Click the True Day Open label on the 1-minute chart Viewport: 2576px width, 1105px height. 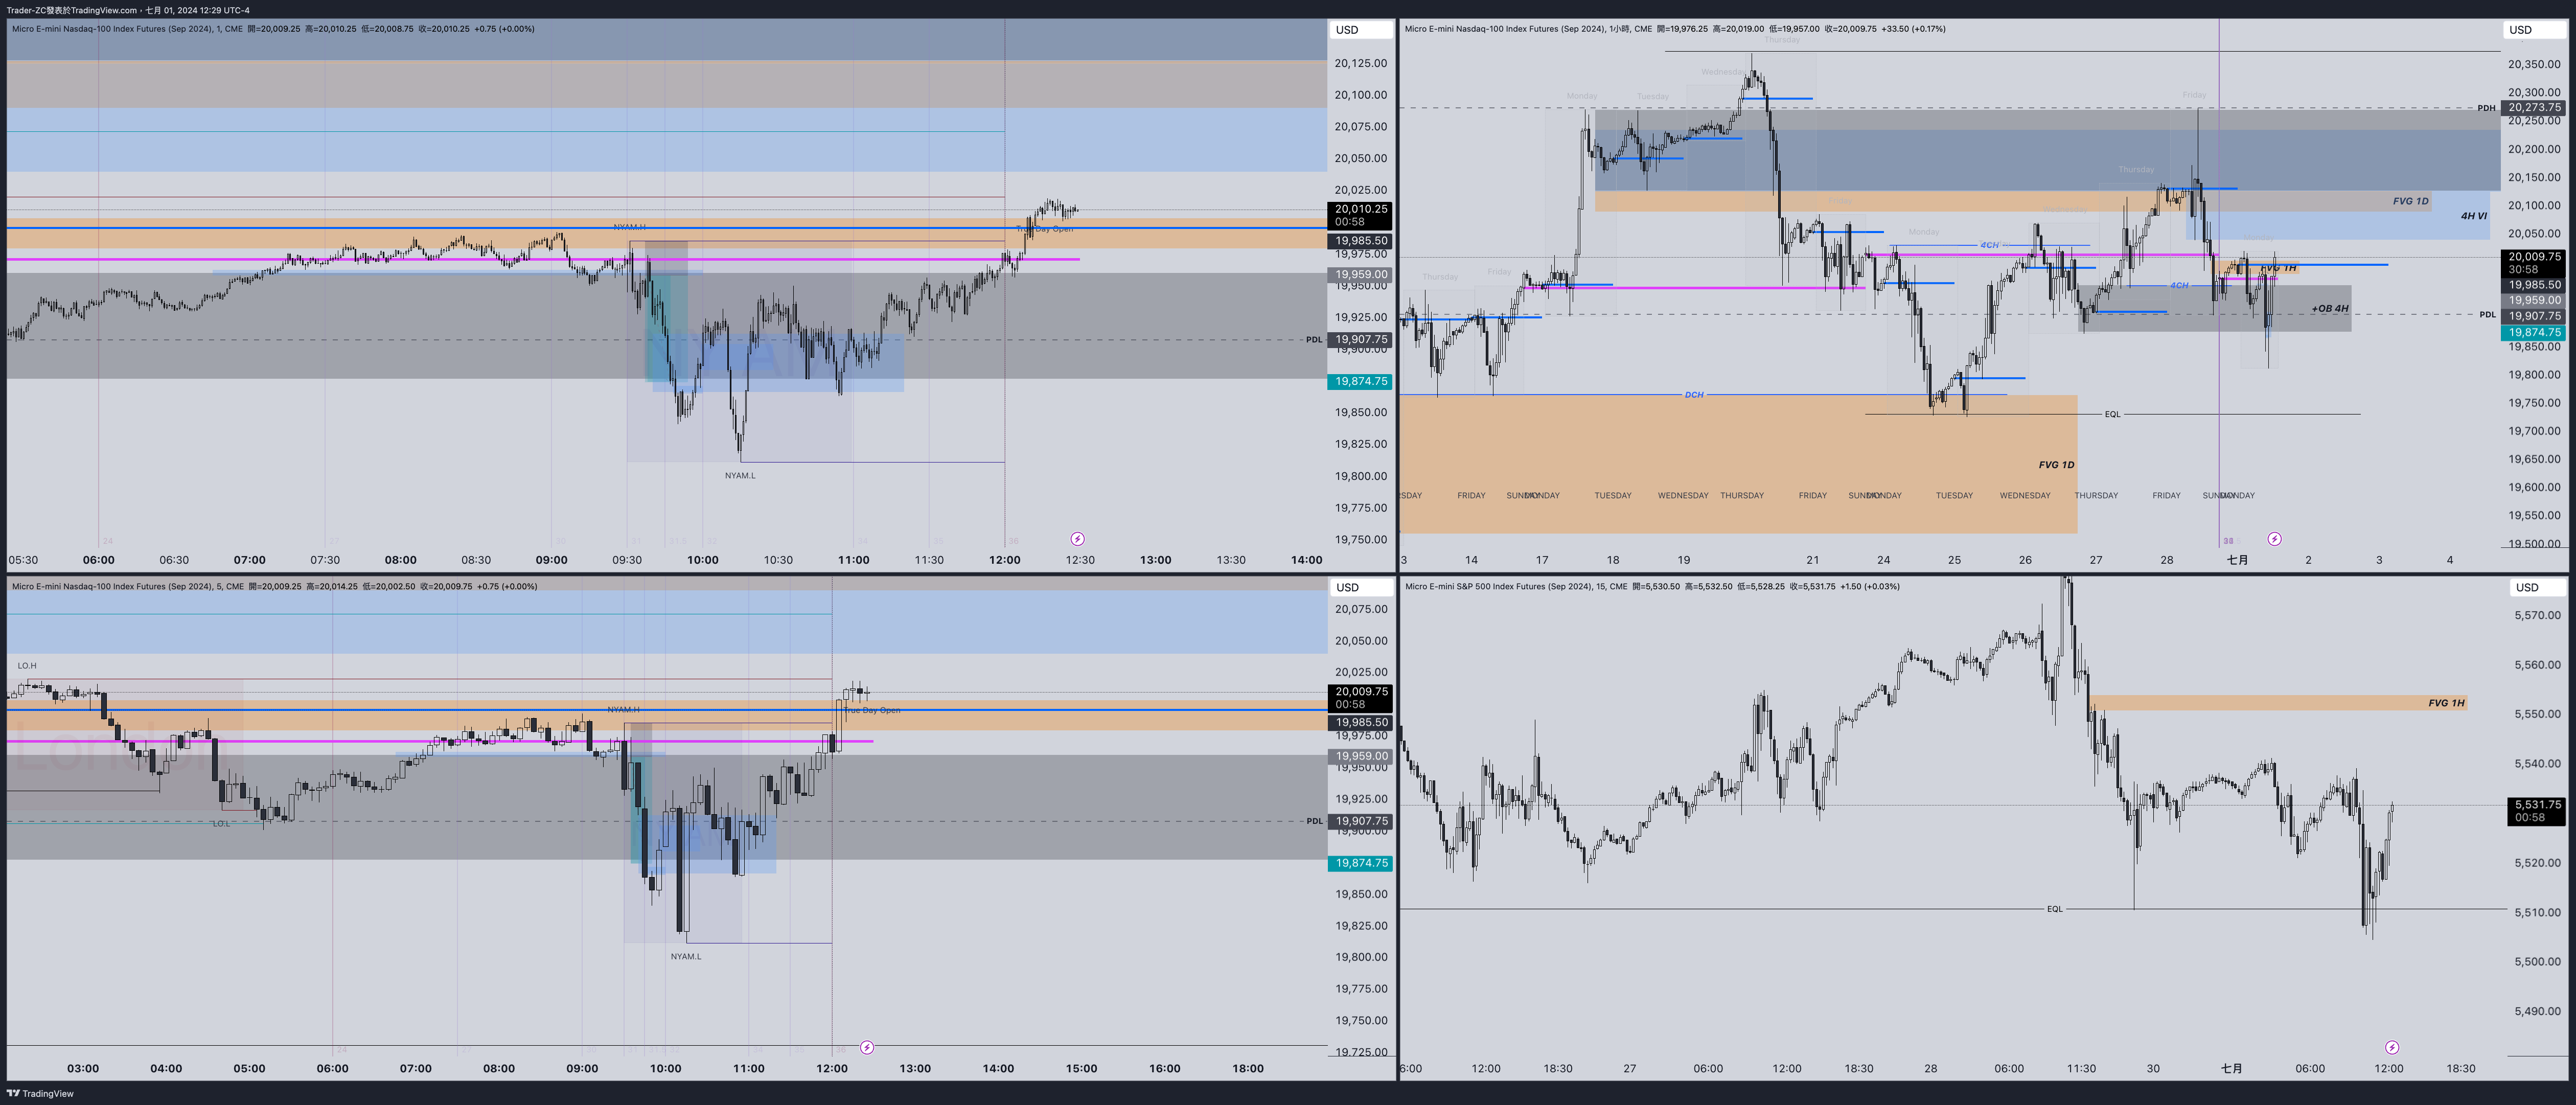point(1045,229)
